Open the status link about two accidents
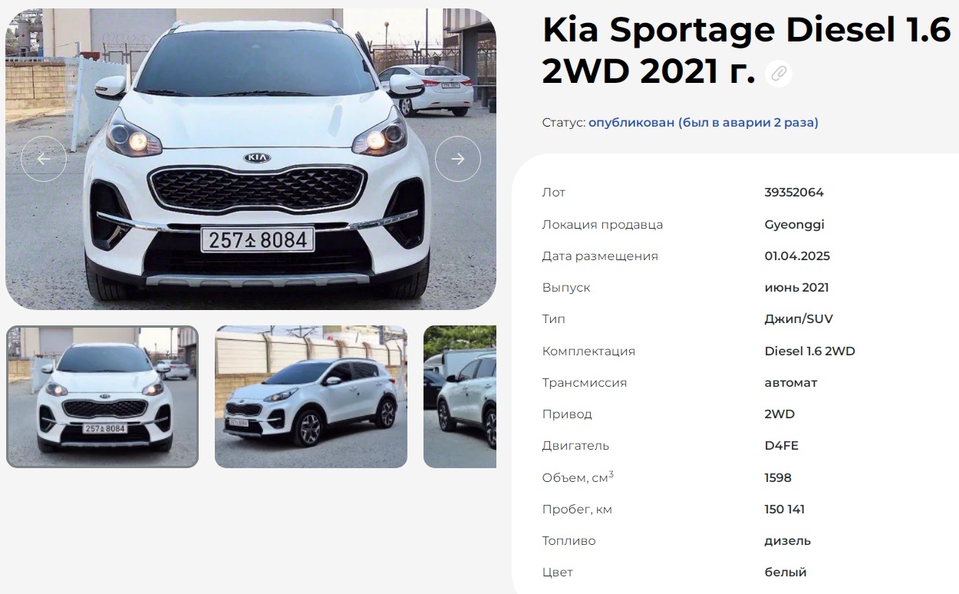Screen dimensions: 959x594 [x=704, y=122]
